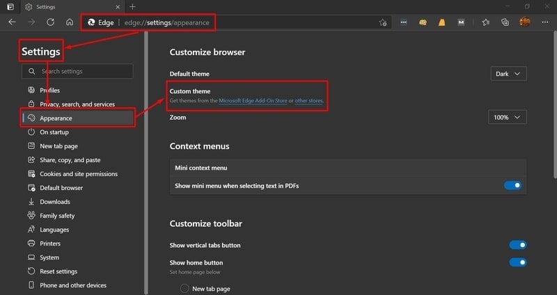This screenshot has height=295, width=557.
Task: Open the vertical tabs button in title bar
Action: pyautogui.click(x=10, y=7)
